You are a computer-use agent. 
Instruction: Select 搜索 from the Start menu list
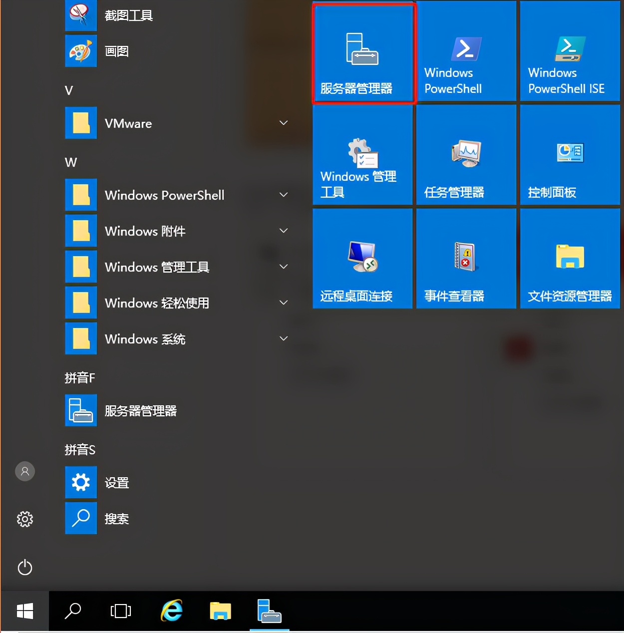tap(116, 519)
